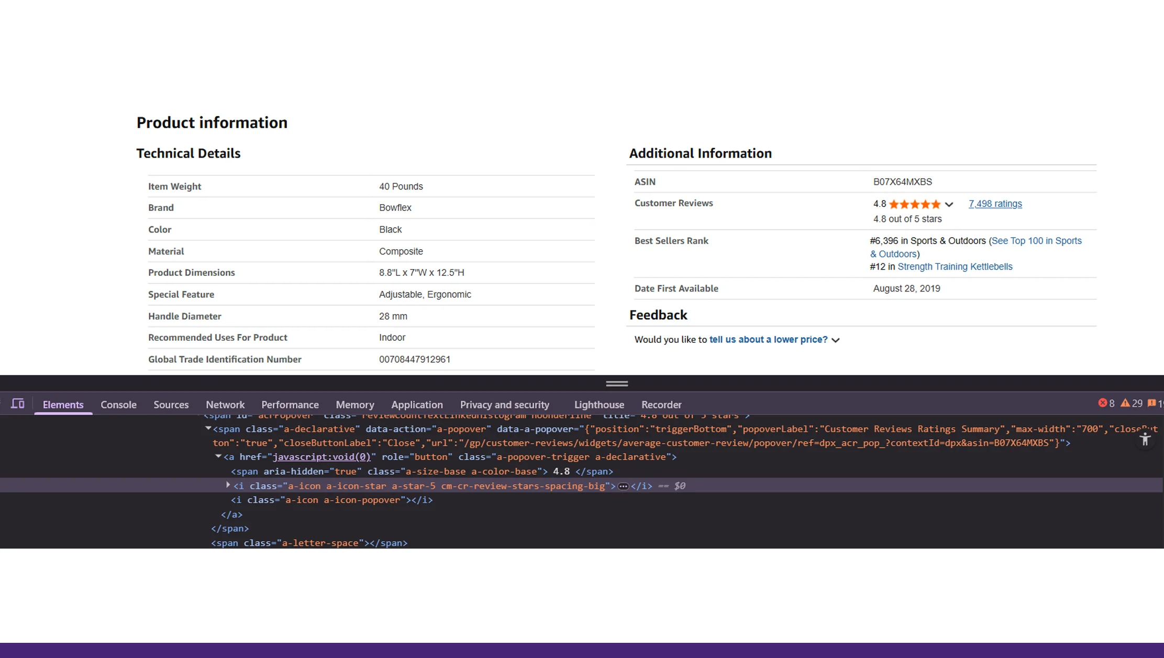1164x658 pixels.
Task: Collapse the a-popover-trigger anchor element
Action: click(219, 456)
